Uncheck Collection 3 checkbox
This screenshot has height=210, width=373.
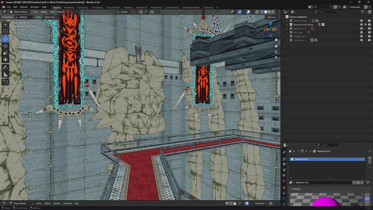[x=361, y=29]
